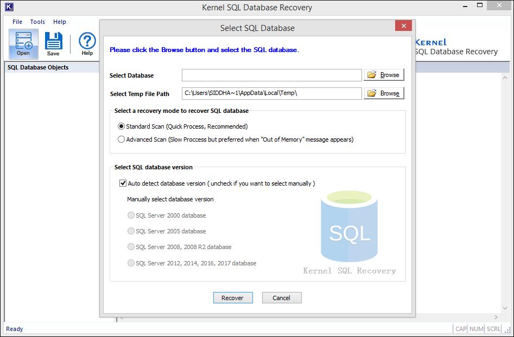Click the CAP indicator in status bar
514x337 pixels.
[x=461, y=329]
